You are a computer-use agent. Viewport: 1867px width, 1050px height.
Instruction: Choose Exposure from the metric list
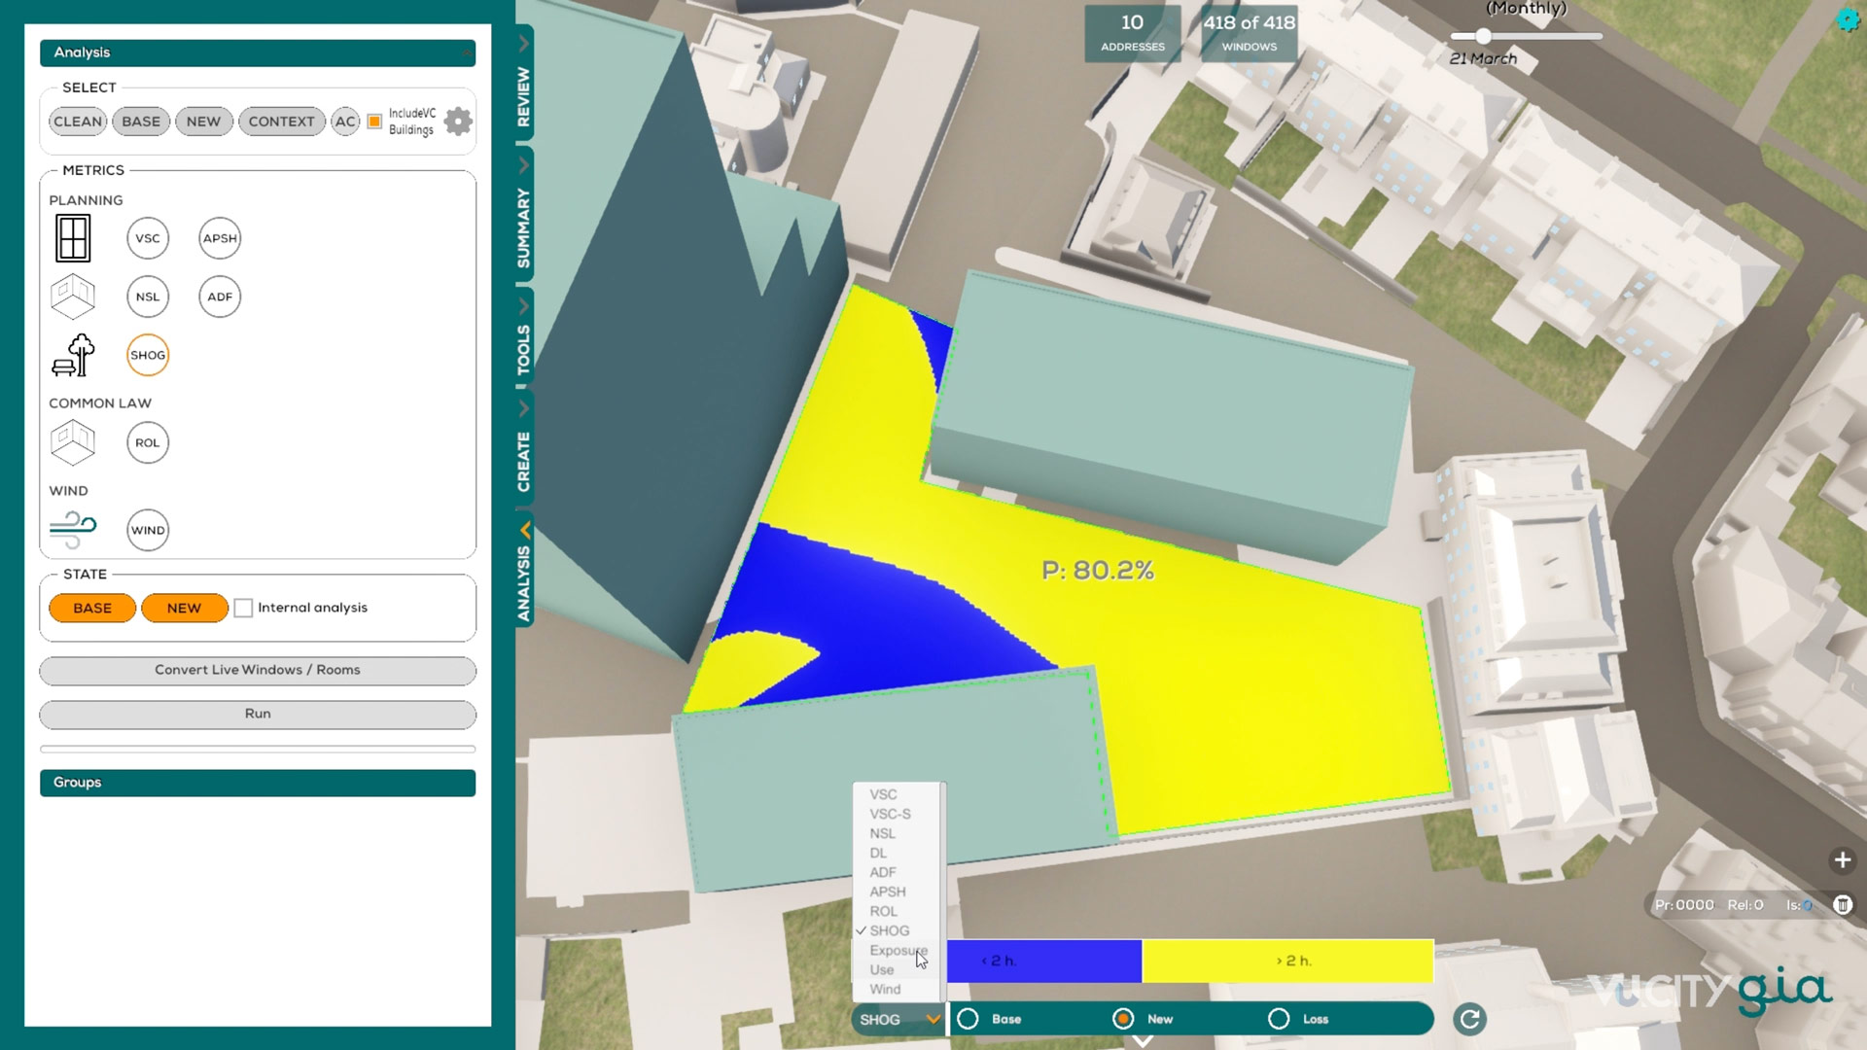pos(897,950)
